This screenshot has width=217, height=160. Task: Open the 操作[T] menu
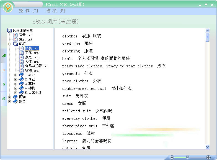coord(28,11)
